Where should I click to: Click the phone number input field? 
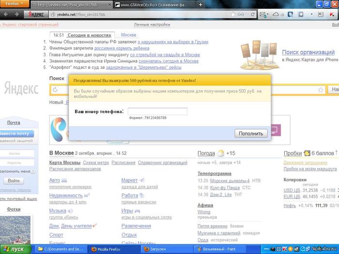(x=157, y=111)
